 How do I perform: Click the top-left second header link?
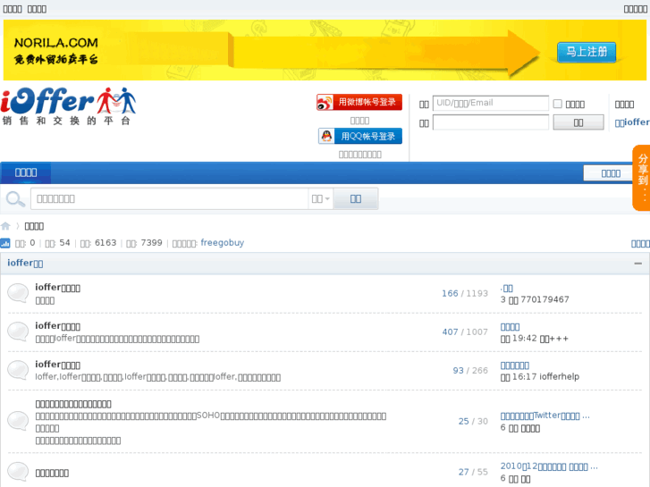pos(37,9)
